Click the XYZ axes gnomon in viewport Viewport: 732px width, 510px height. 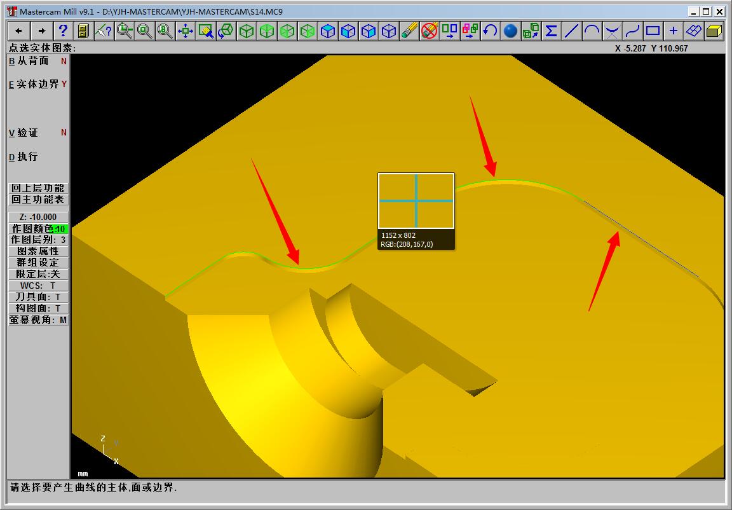[110, 451]
